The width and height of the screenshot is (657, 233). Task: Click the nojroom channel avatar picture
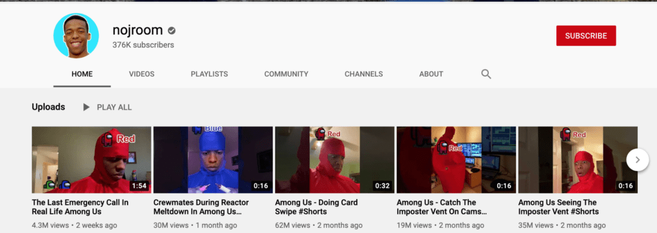point(76,36)
